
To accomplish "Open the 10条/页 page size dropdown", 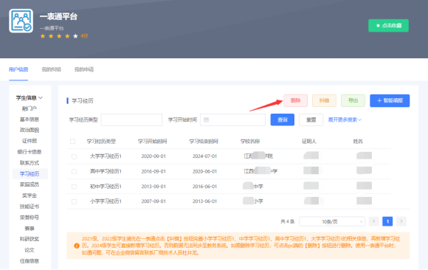I will (332, 221).
